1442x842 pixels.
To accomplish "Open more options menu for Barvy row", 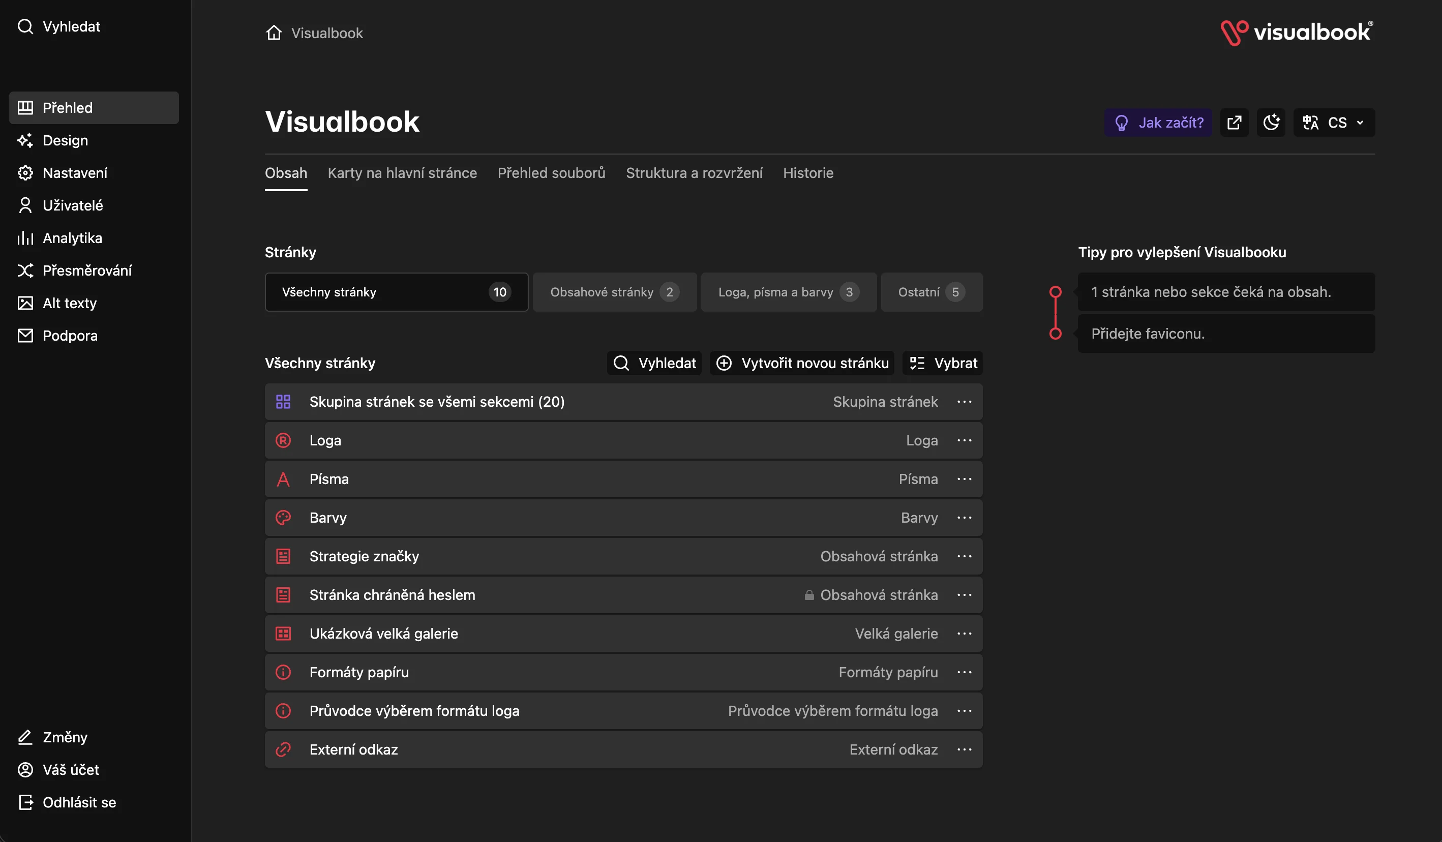I will click(x=964, y=518).
